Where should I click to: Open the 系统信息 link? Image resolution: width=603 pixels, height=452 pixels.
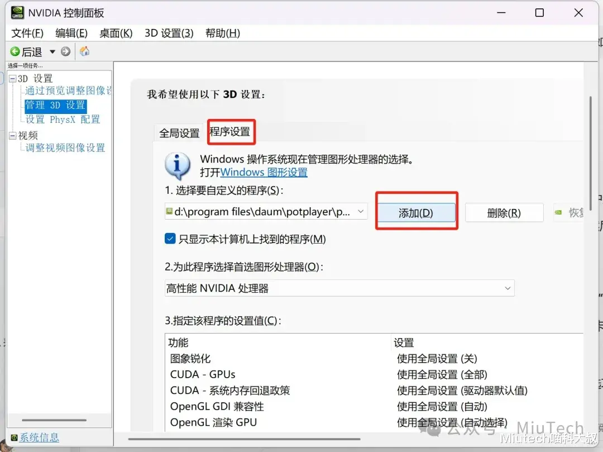(39, 437)
